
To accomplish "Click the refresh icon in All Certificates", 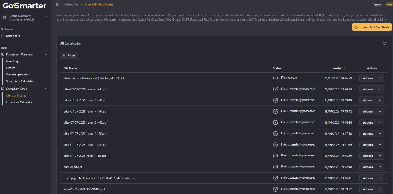I will (385, 43).
